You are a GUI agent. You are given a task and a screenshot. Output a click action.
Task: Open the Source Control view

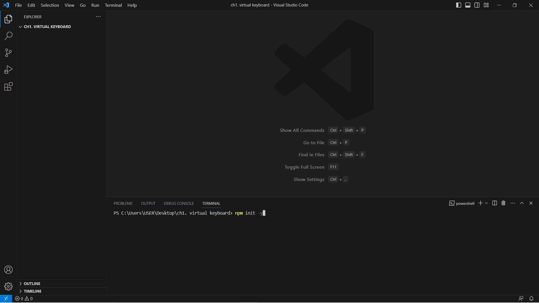click(8, 53)
